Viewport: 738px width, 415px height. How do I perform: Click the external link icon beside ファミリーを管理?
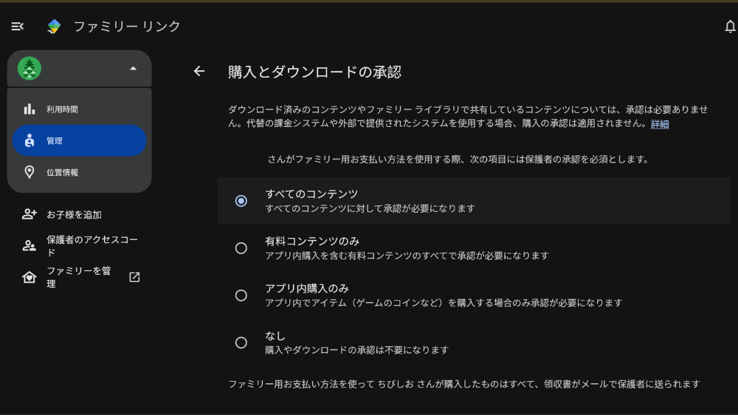[x=134, y=277]
